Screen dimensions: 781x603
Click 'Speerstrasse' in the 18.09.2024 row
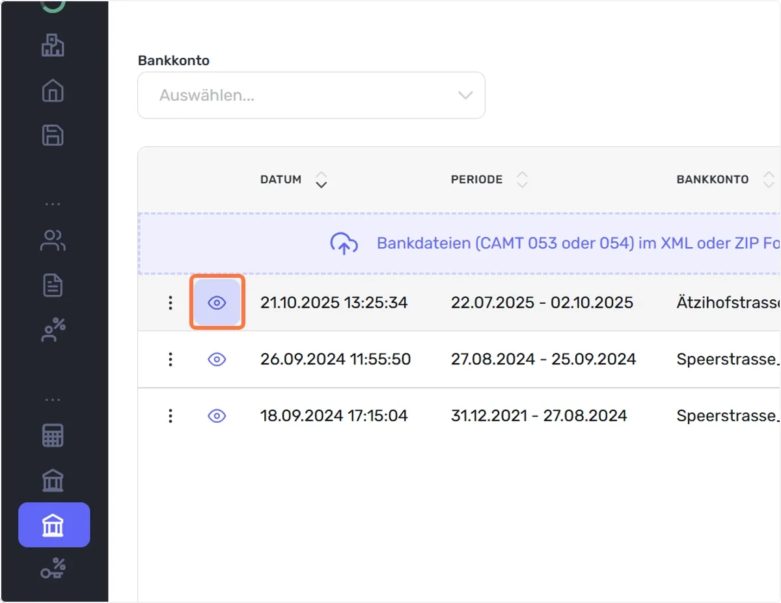pos(728,416)
